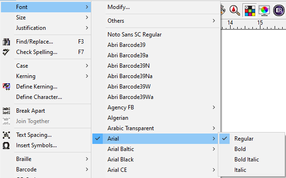Expand the Kerning submenu
The width and height of the screenshot is (286, 178).
click(x=46, y=76)
